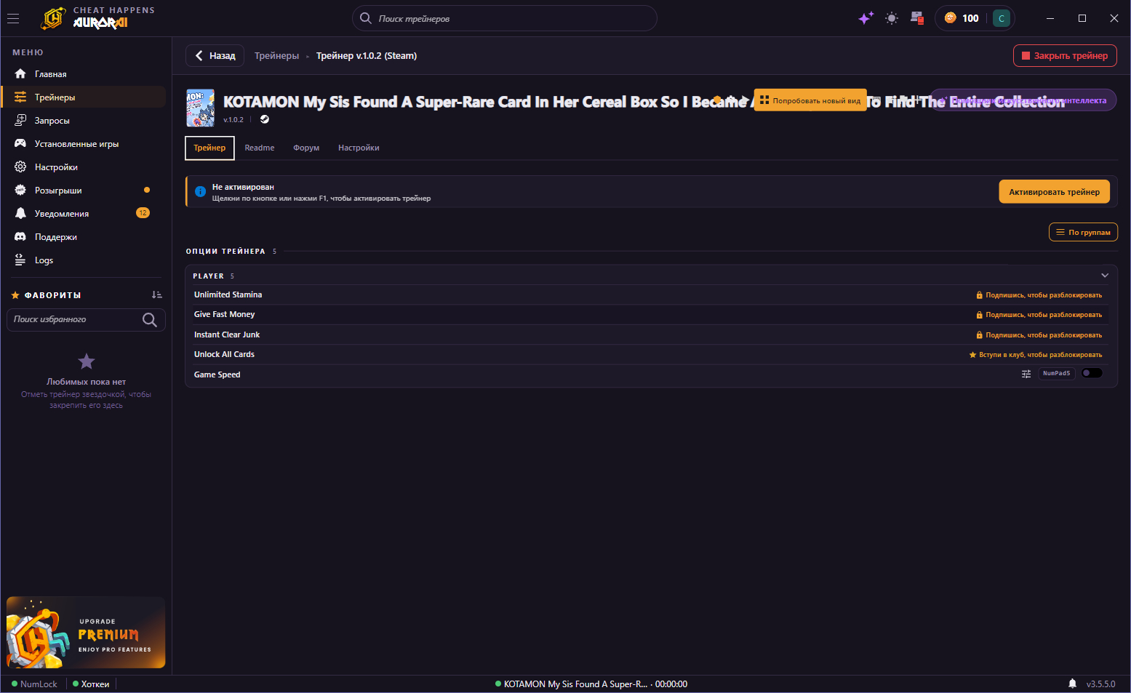
Task: Click Попробовать новый вид button
Action: point(810,100)
